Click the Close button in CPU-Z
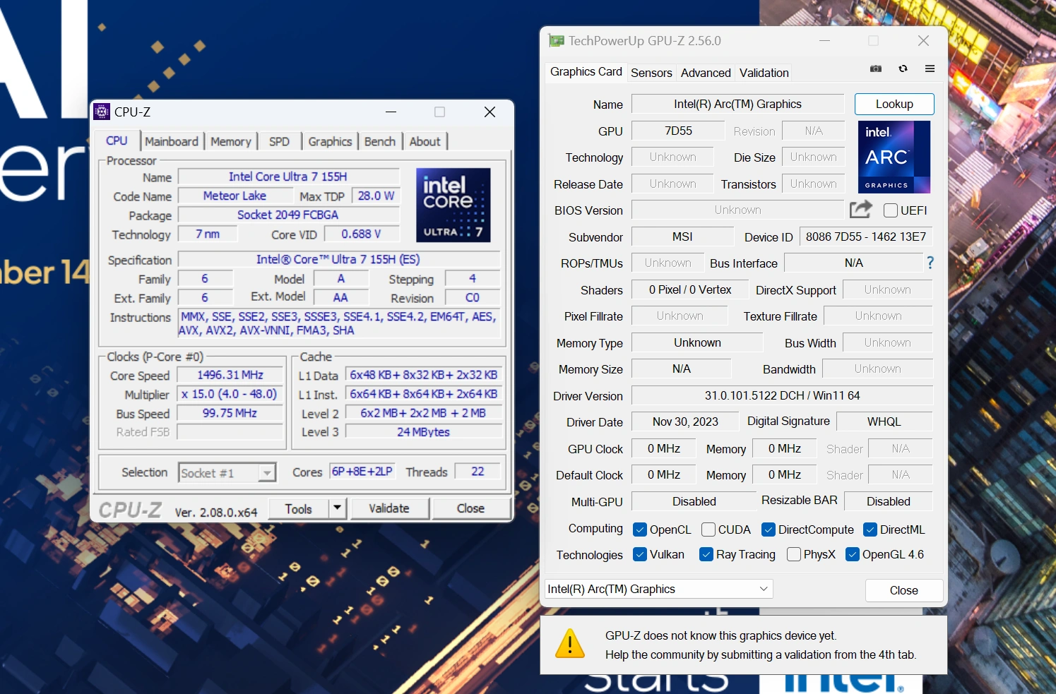Screen dimensions: 1056x694 coord(470,508)
